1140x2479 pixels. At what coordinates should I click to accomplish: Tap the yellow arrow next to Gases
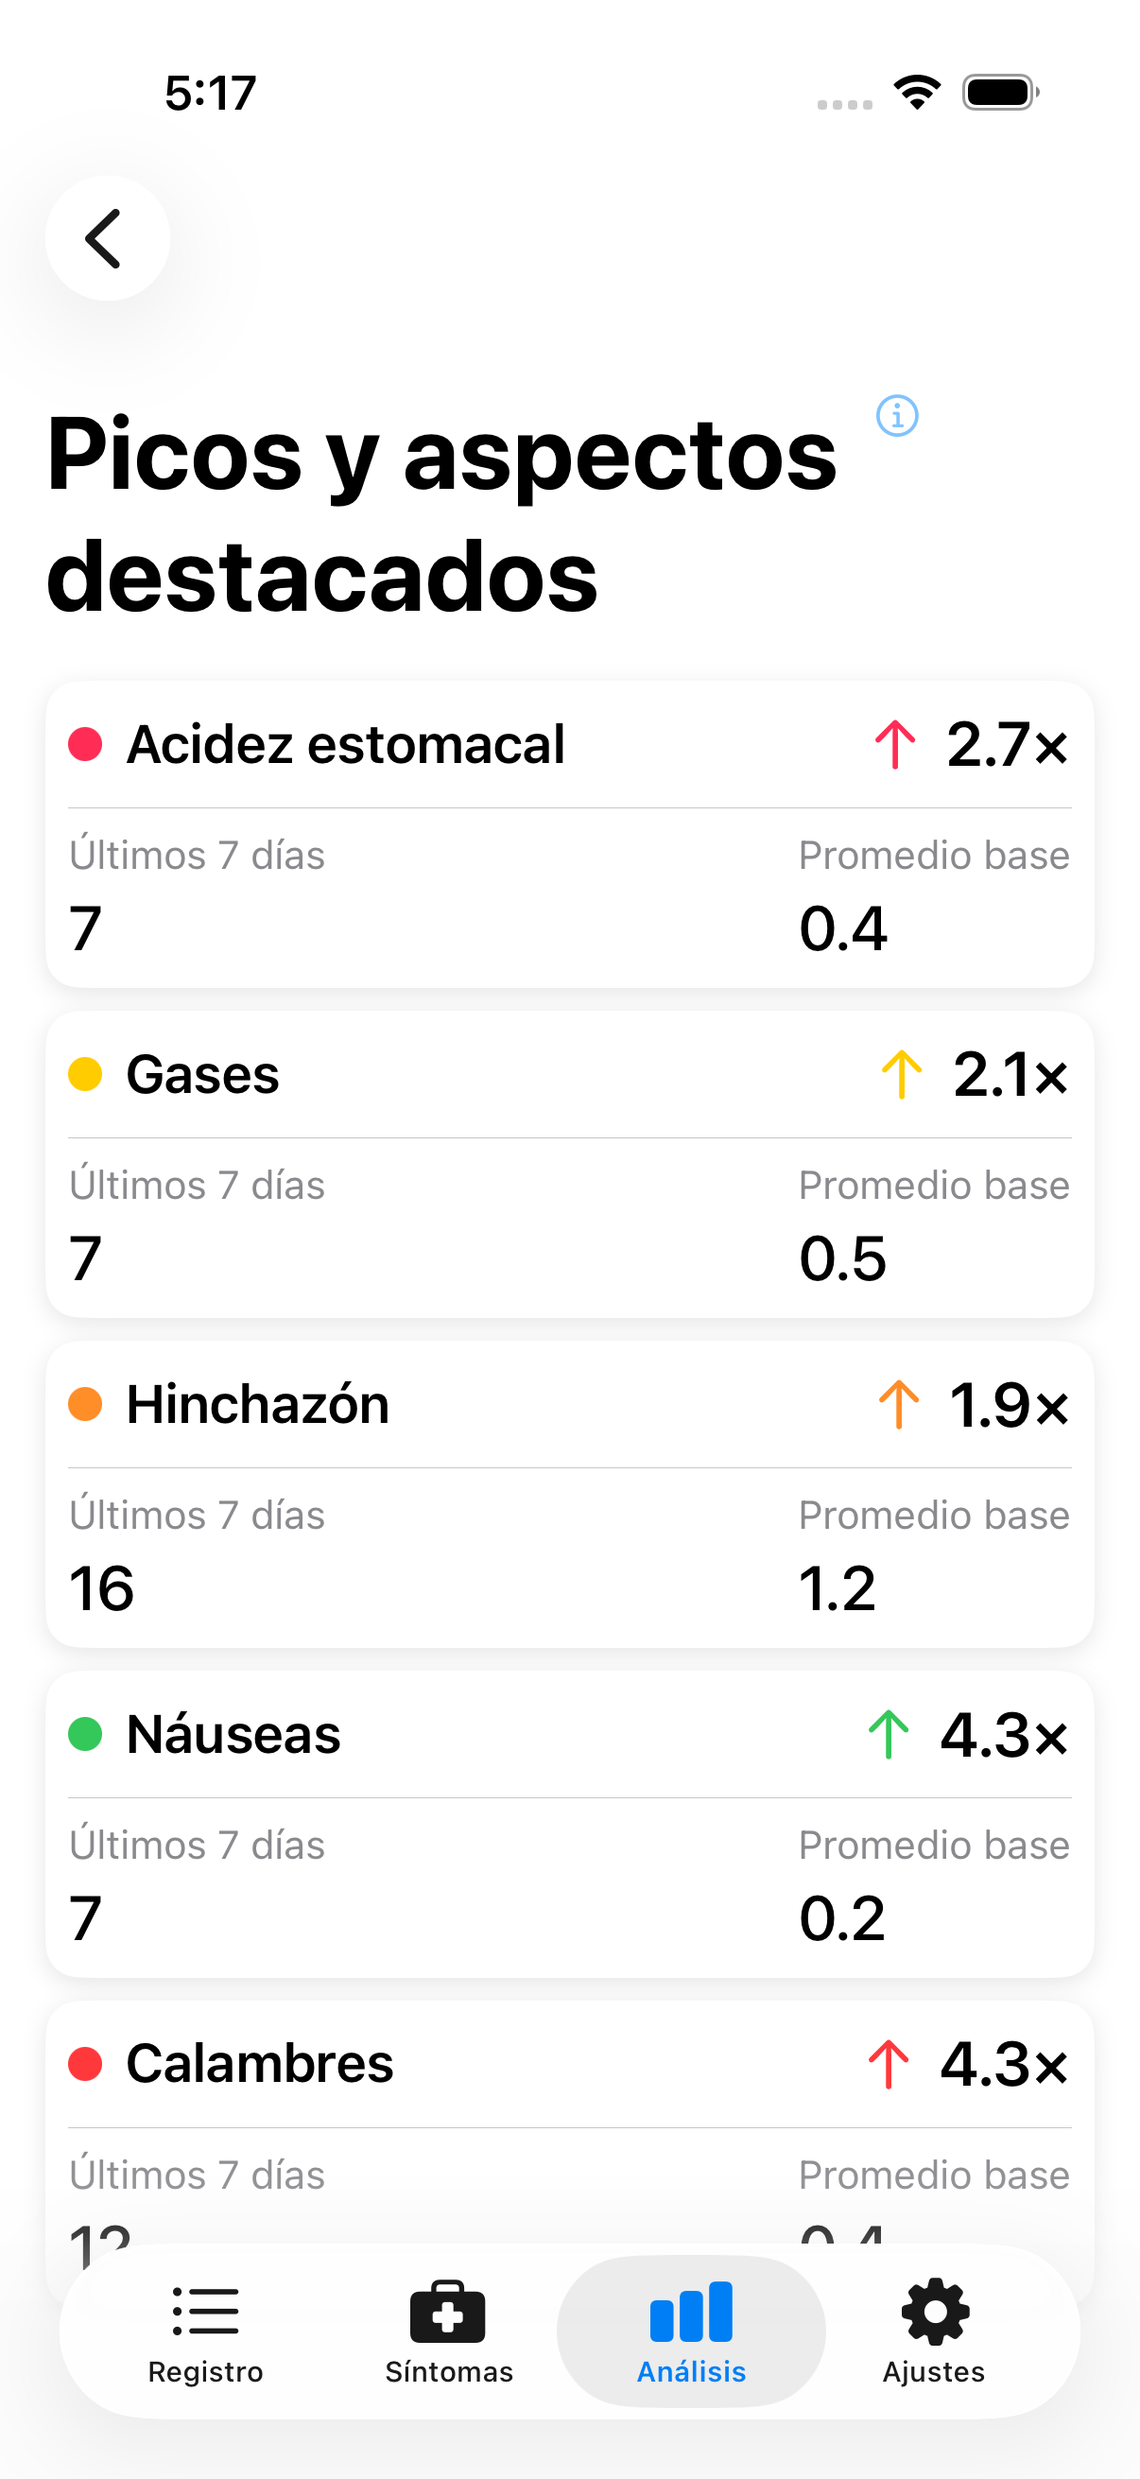[x=902, y=1075]
